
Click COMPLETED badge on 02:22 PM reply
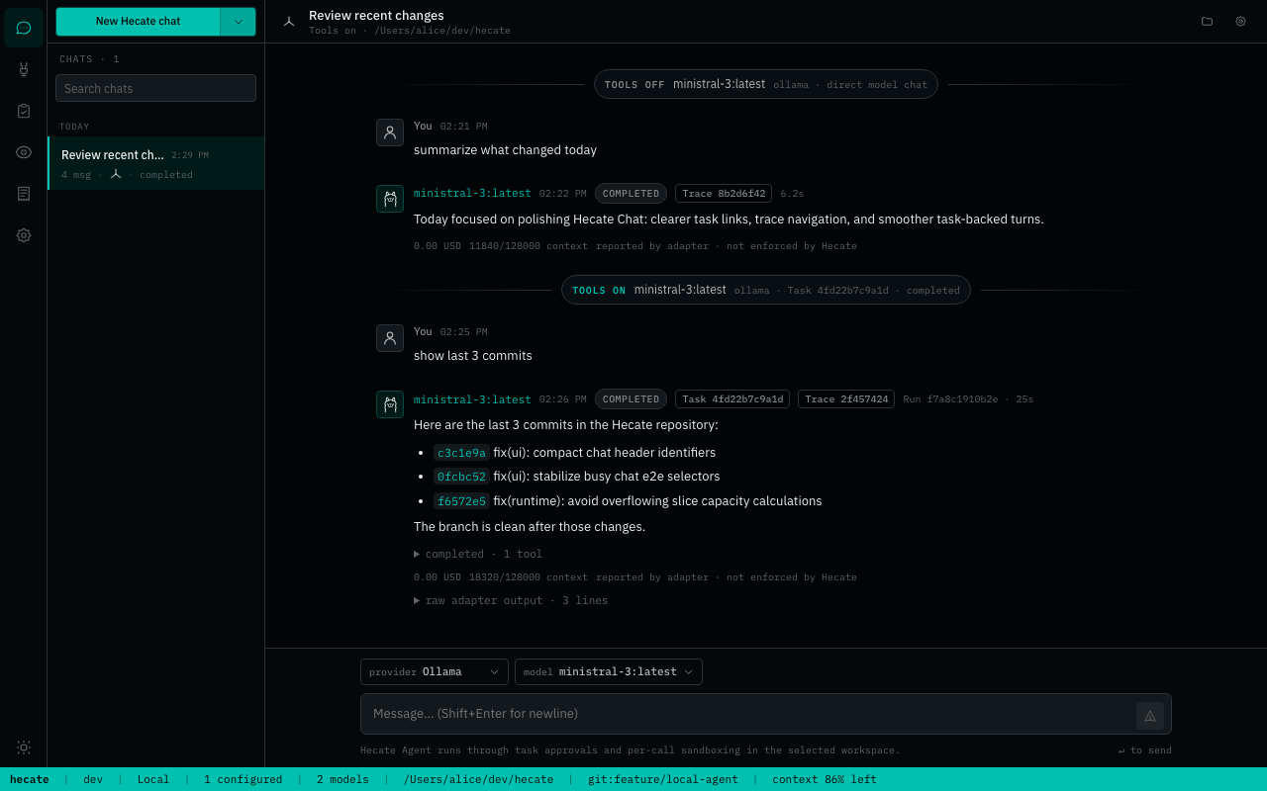coord(631,194)
